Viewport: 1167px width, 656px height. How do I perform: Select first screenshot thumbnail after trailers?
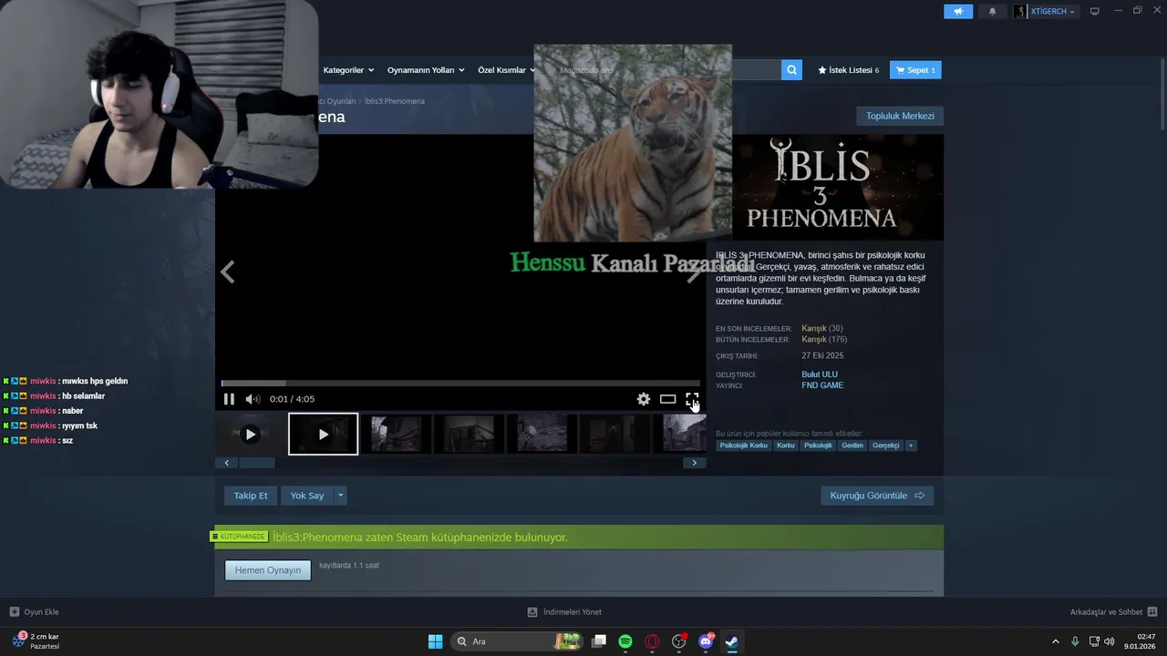(x=397, y=434)
